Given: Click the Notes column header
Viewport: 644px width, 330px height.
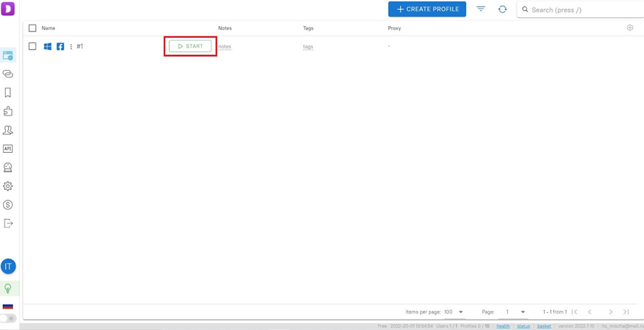Looking at the screenshot, I should (x=225, y=28).
